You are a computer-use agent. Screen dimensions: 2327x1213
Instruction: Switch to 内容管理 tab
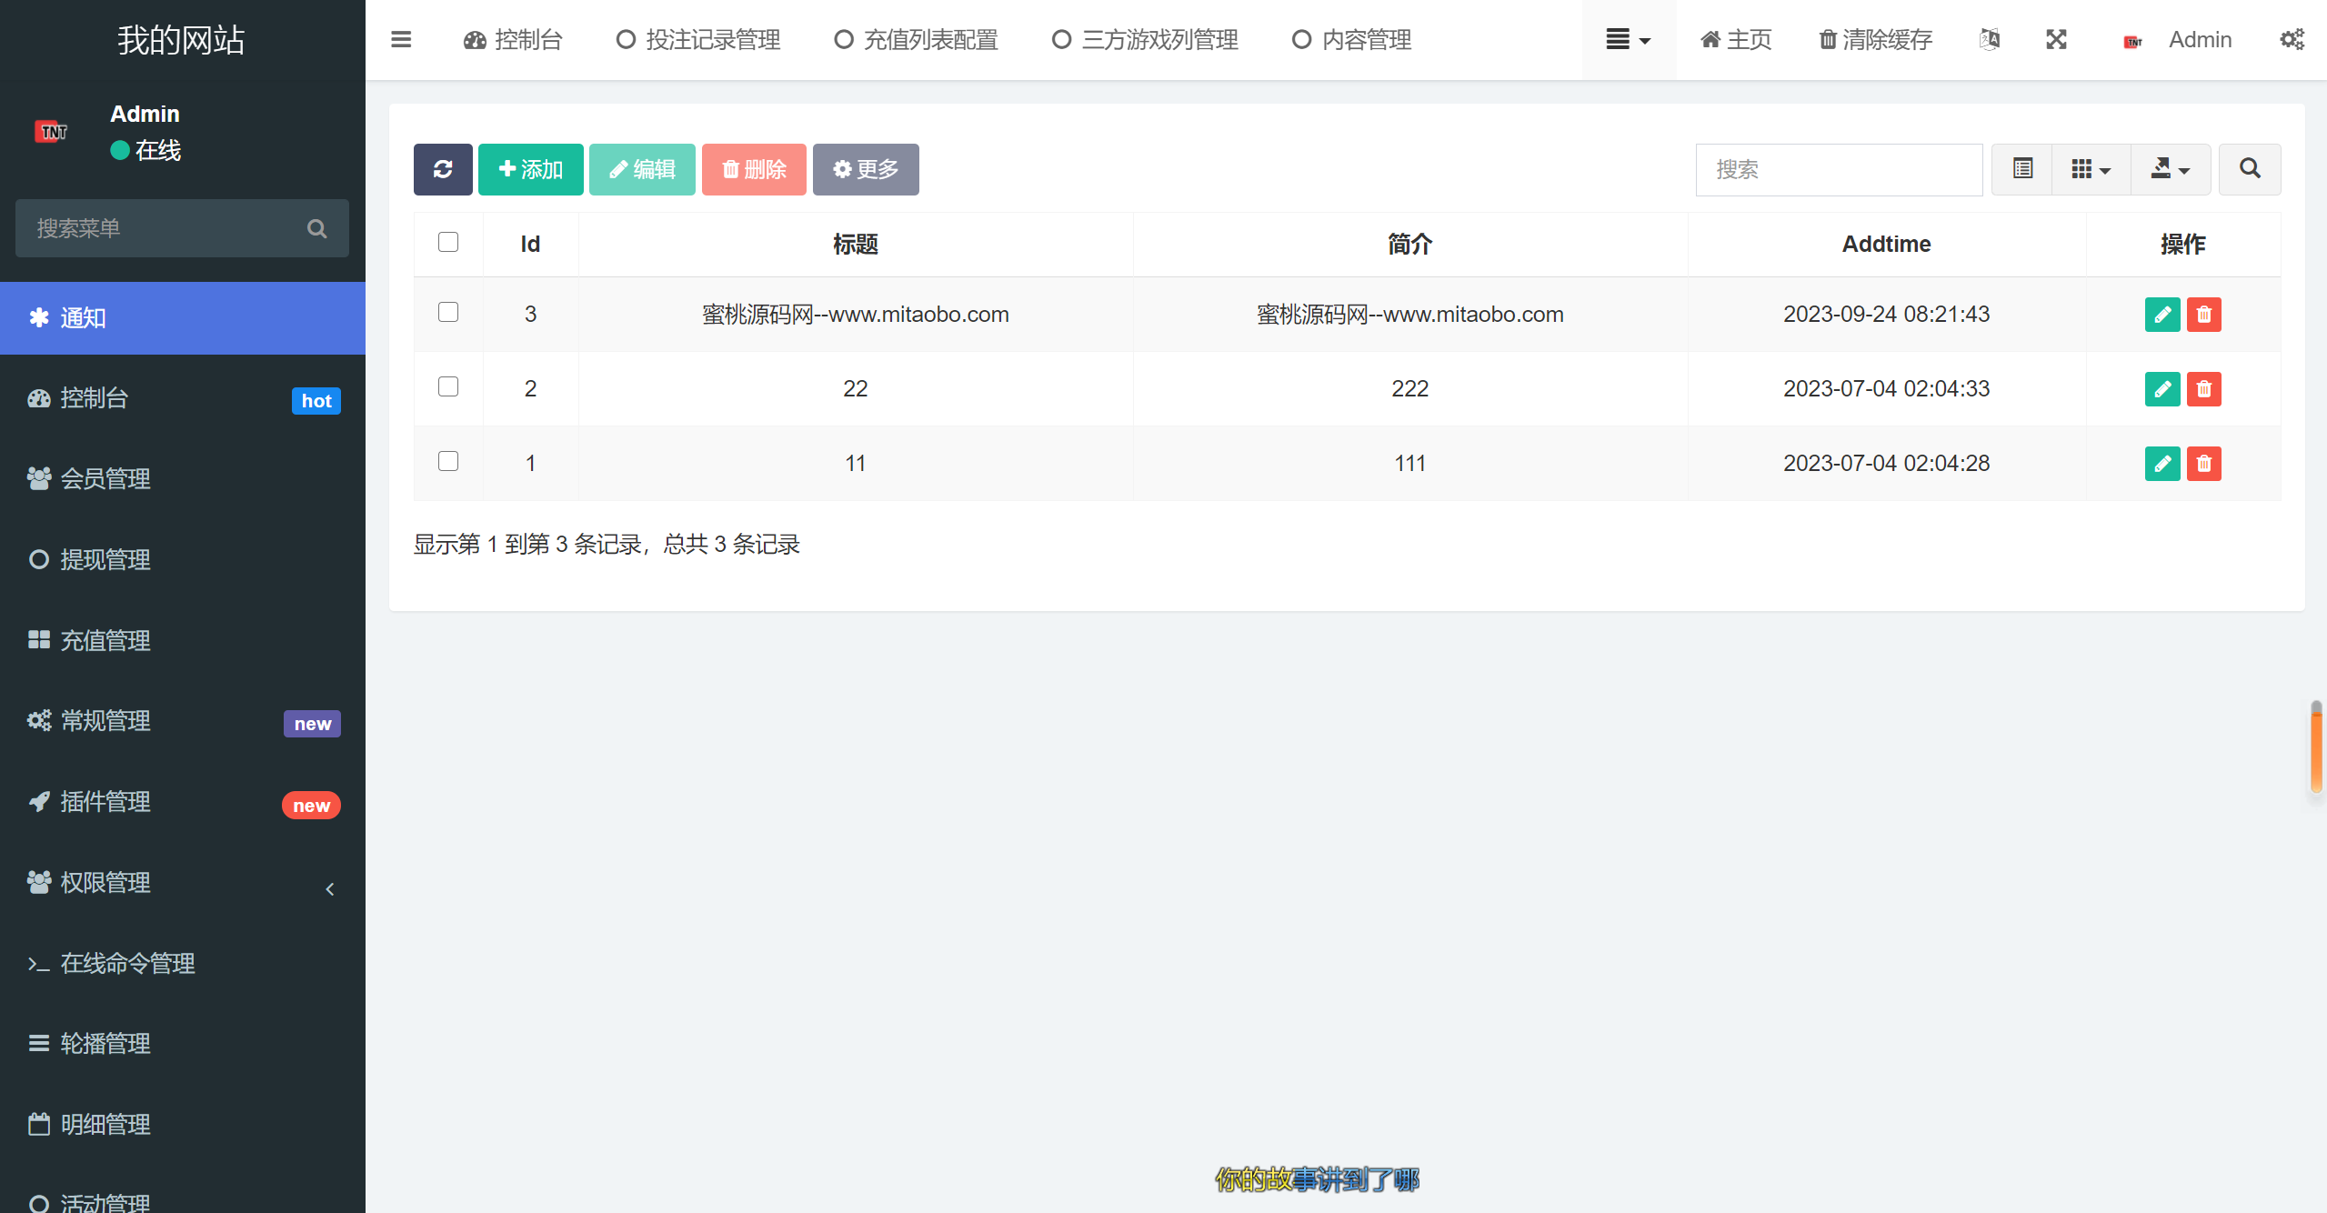point(1352,40)
